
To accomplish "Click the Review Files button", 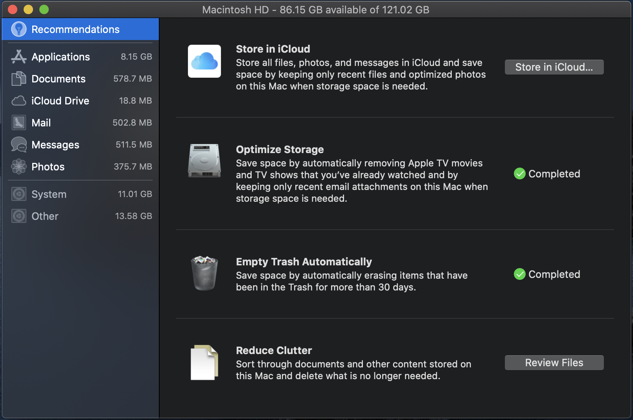I will (554, 363).
